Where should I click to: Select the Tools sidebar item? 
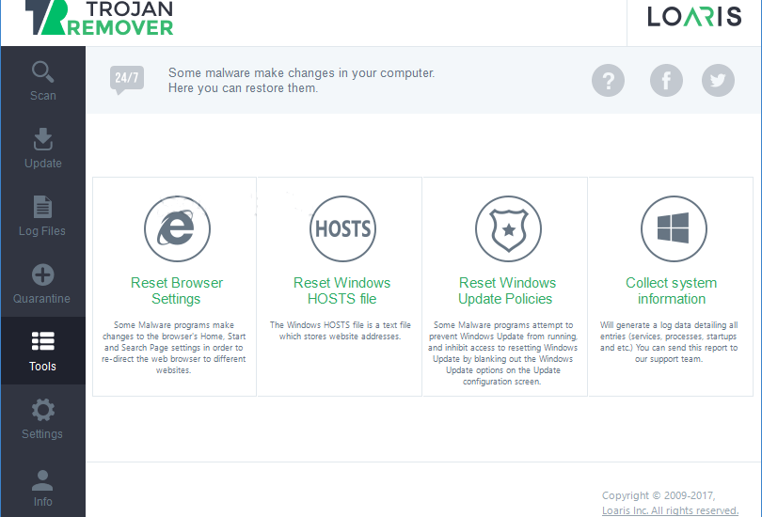tap(42, 351)
